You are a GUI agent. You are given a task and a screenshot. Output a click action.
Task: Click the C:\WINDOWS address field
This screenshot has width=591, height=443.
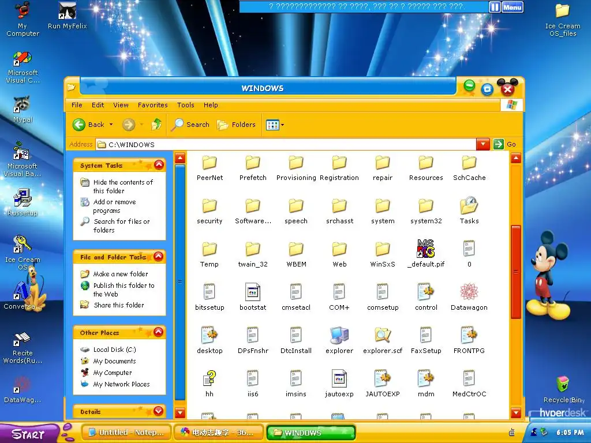[286, 144]
